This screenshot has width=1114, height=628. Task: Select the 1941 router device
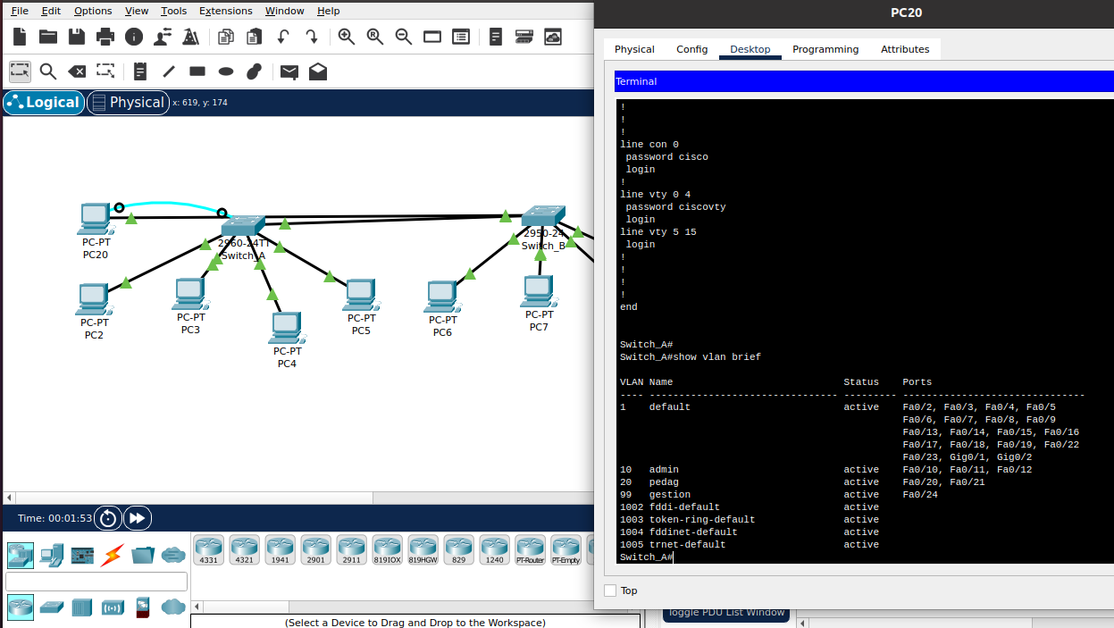click(280, 550)
